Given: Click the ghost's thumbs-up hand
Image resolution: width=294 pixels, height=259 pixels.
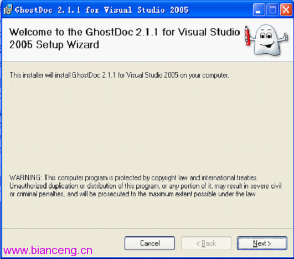Looking at the screenshot, I should pos(285,37).
